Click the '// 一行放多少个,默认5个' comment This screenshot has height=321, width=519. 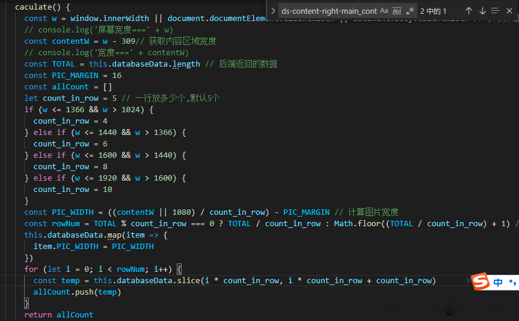click(171, 98)
